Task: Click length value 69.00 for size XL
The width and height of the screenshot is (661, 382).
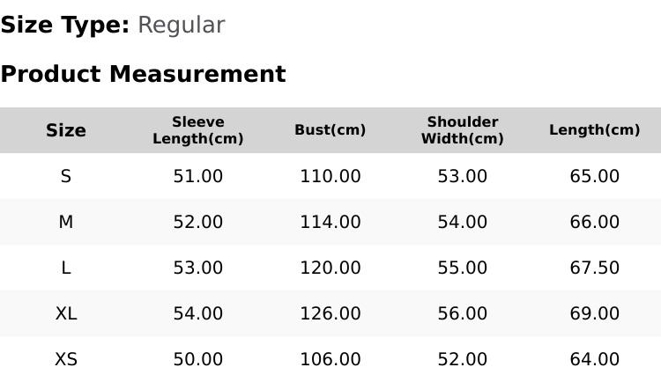Action: point(594,313)
